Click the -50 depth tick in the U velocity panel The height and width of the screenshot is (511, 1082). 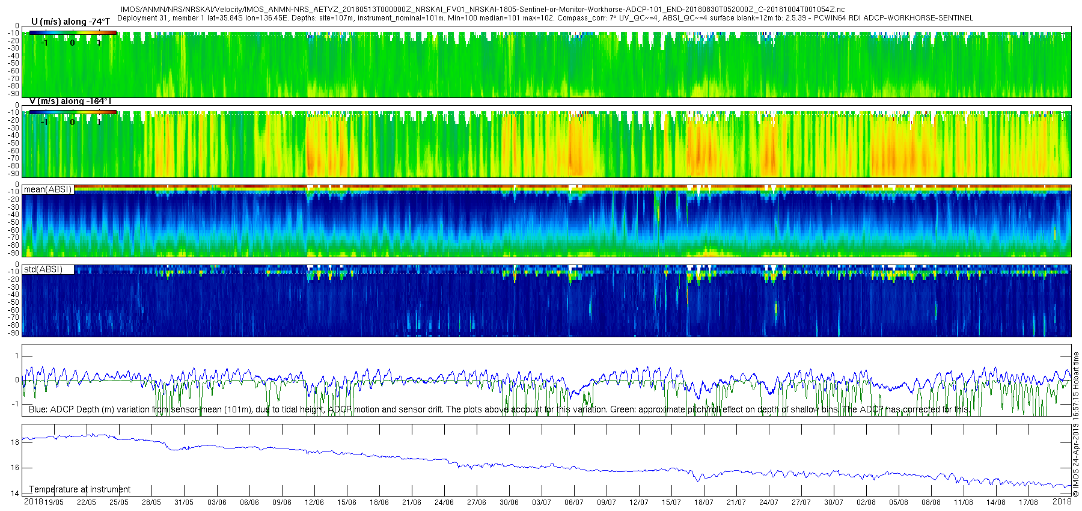13,63
